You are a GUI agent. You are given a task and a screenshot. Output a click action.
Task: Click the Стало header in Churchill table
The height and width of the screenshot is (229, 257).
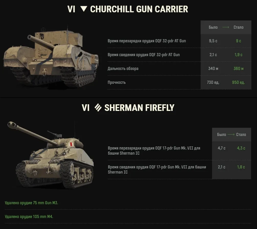(238, 27)
